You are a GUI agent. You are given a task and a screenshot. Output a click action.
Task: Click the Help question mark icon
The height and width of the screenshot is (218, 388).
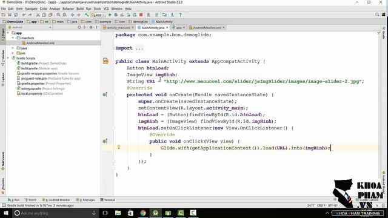(x=181, y=15)
